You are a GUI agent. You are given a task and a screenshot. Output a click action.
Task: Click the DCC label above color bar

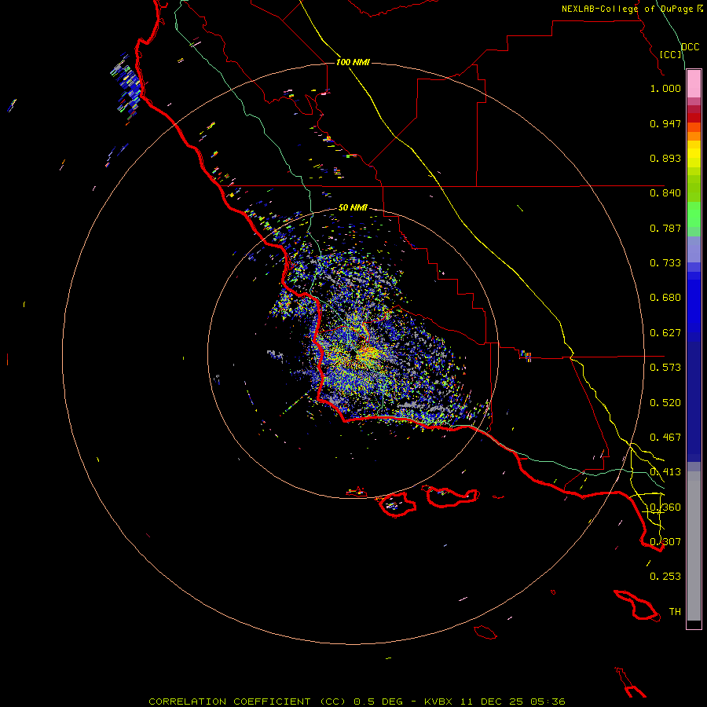[690, 47]
